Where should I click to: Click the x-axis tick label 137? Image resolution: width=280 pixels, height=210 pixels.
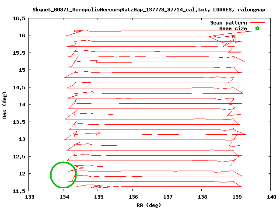tap(168, 197)
